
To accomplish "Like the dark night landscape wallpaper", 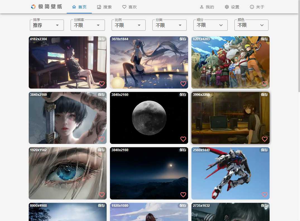I will pyautogui.click(x=183, y=194).
